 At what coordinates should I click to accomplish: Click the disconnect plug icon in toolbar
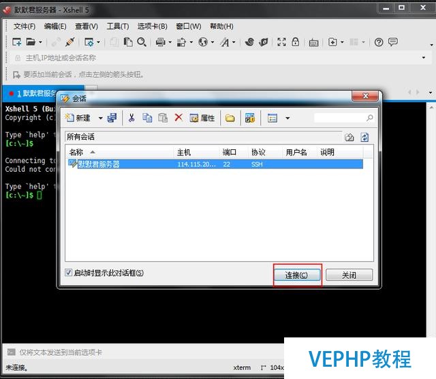tap(69, 42)
